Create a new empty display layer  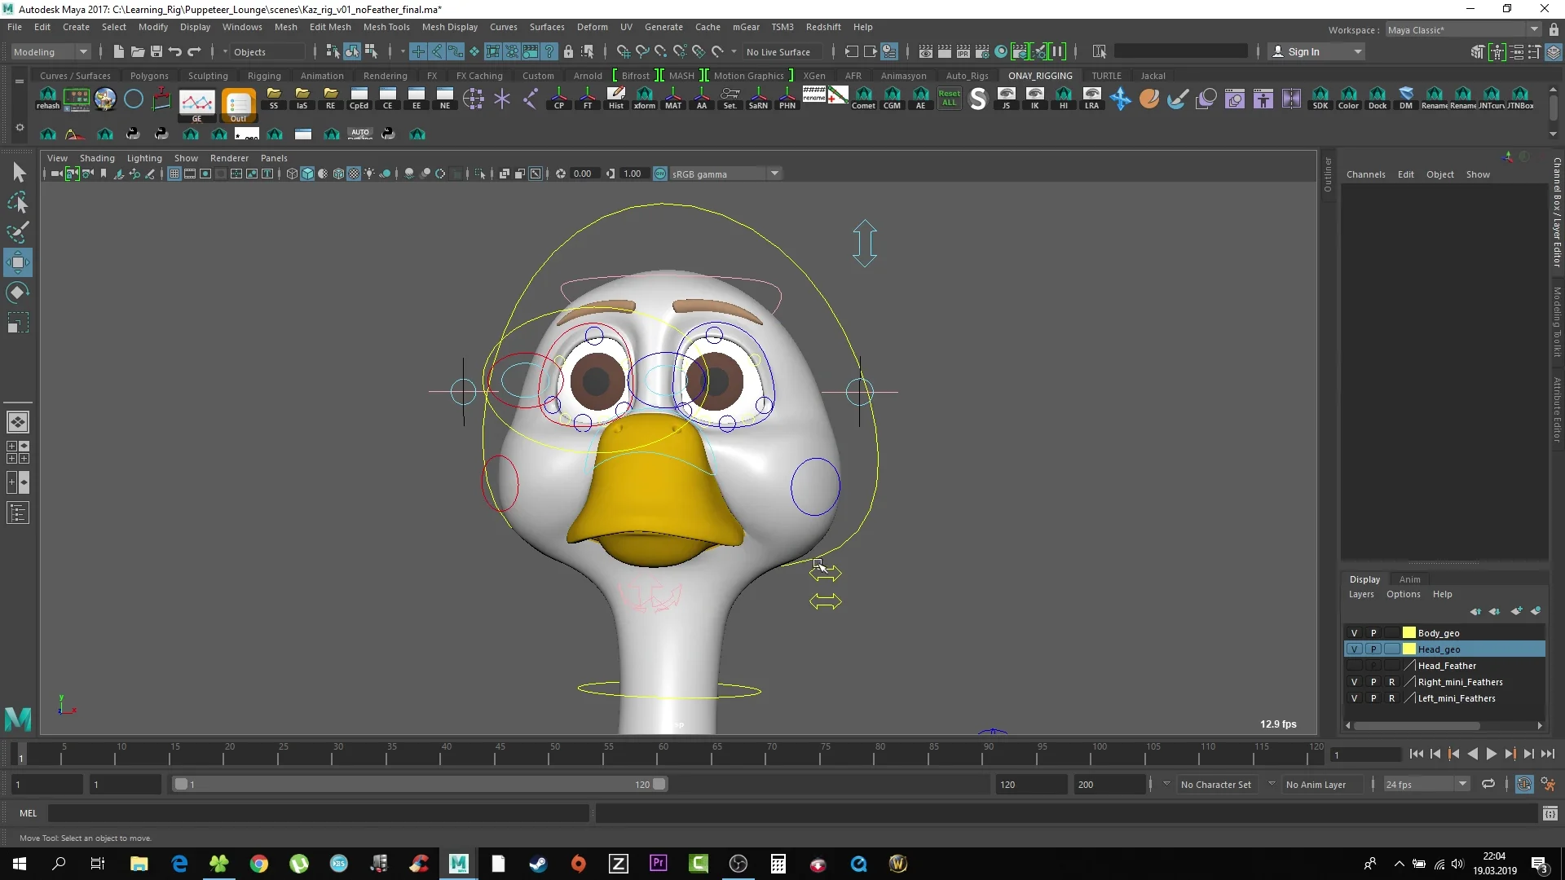pyautogui.click(x=1516, y=611)
